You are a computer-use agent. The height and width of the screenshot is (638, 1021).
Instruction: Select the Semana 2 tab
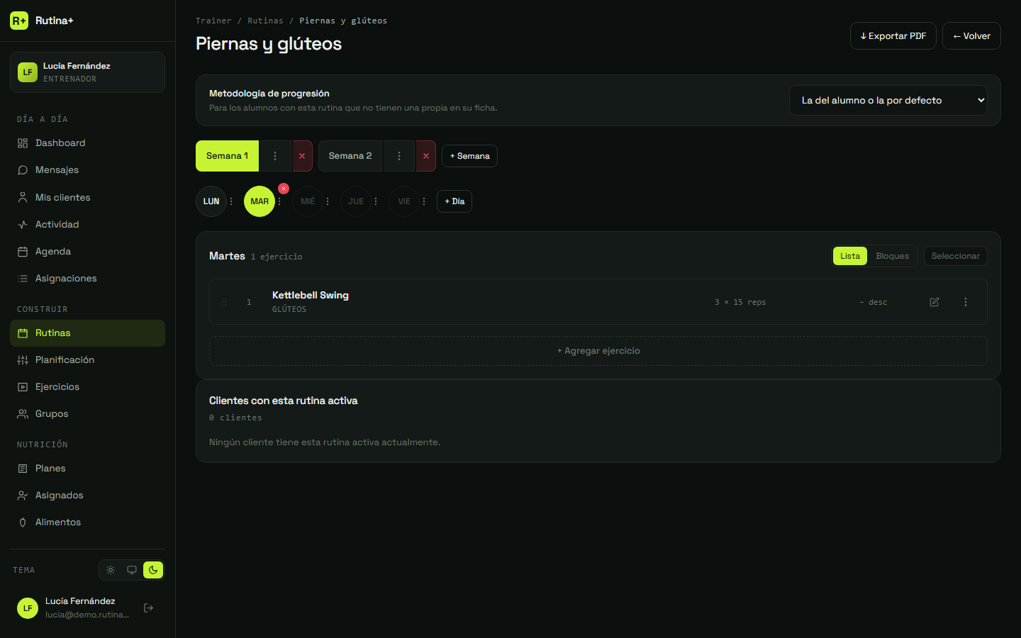[350, 156]
